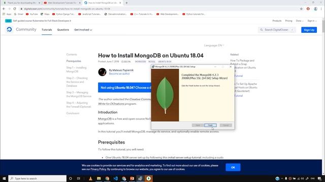The width and height of the screenshot is (325, 182).
Task: Jump to Conclusion in contents sidebar
Action: pos(73,113)
